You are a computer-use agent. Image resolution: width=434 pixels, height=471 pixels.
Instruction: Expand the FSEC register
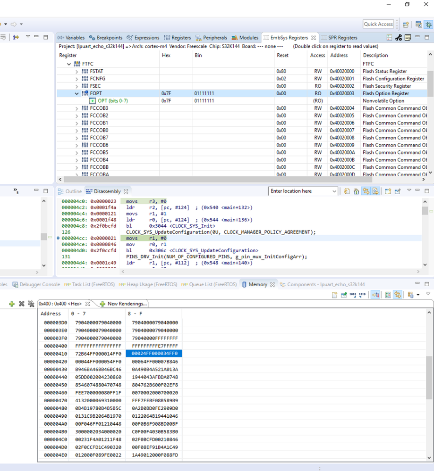pos(77,86)
